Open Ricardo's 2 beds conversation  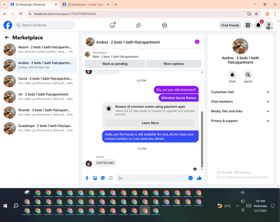[x=39, y=112]
